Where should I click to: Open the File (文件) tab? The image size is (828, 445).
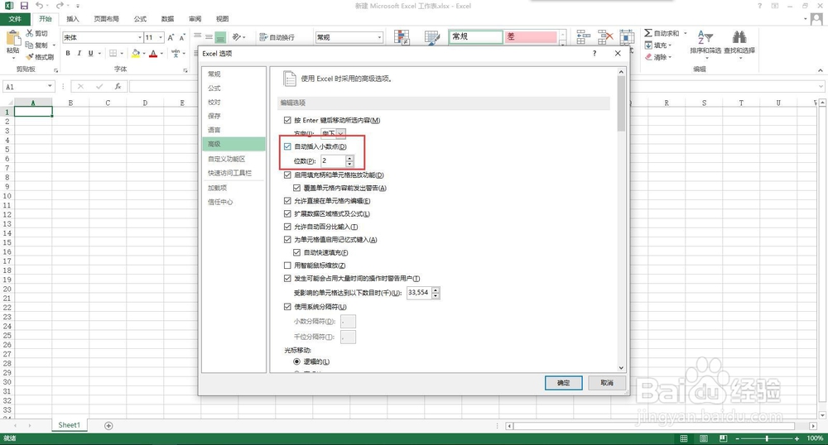pos(15,19)
